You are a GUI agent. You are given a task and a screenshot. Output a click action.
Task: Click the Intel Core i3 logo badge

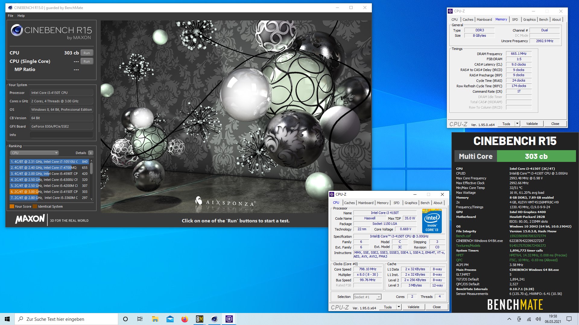click(432, 222)
